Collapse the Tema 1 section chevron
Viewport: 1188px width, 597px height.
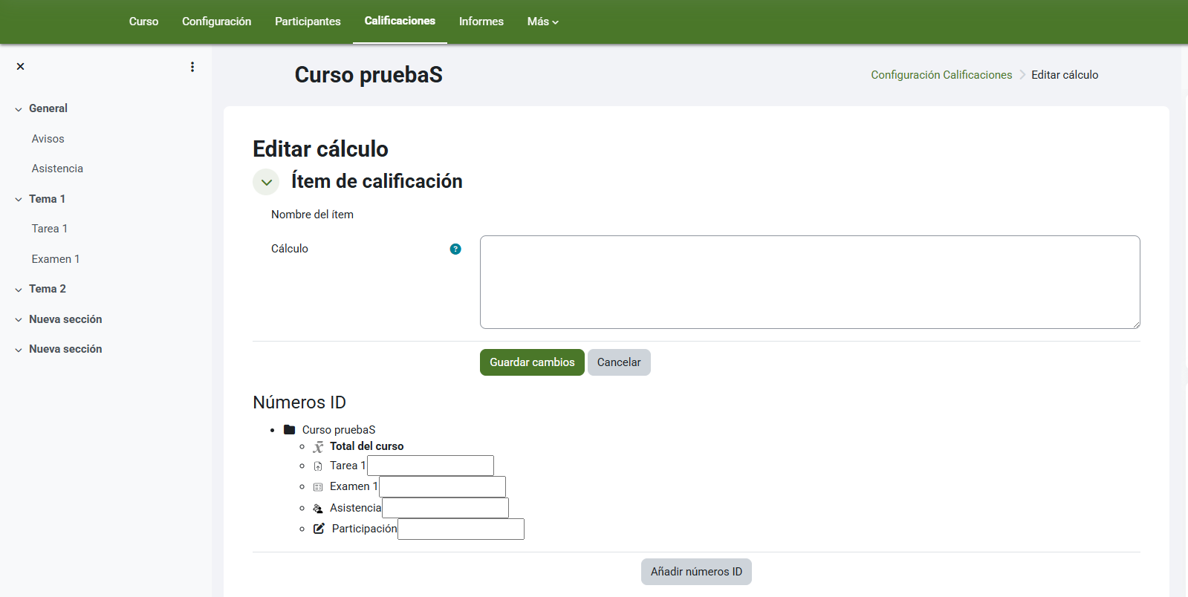pos(19,200)
